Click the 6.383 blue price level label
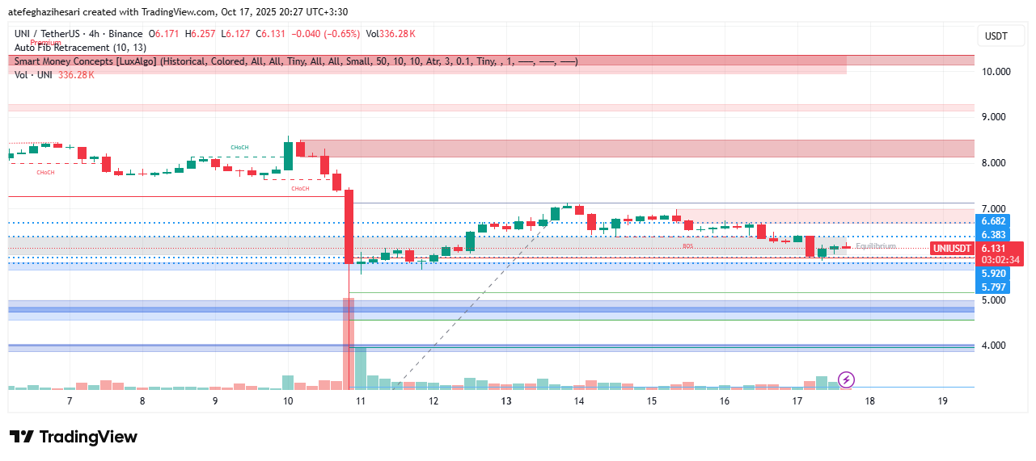 click(992, 235)
